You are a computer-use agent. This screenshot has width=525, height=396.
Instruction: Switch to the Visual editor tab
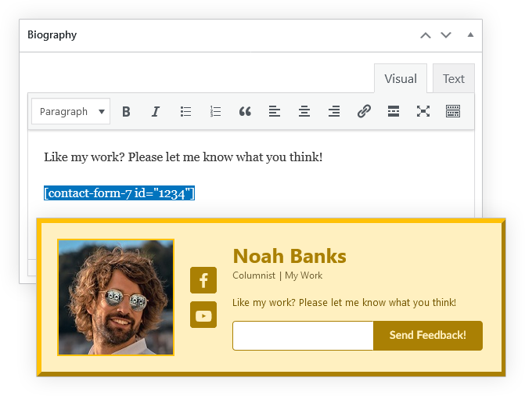401,79
